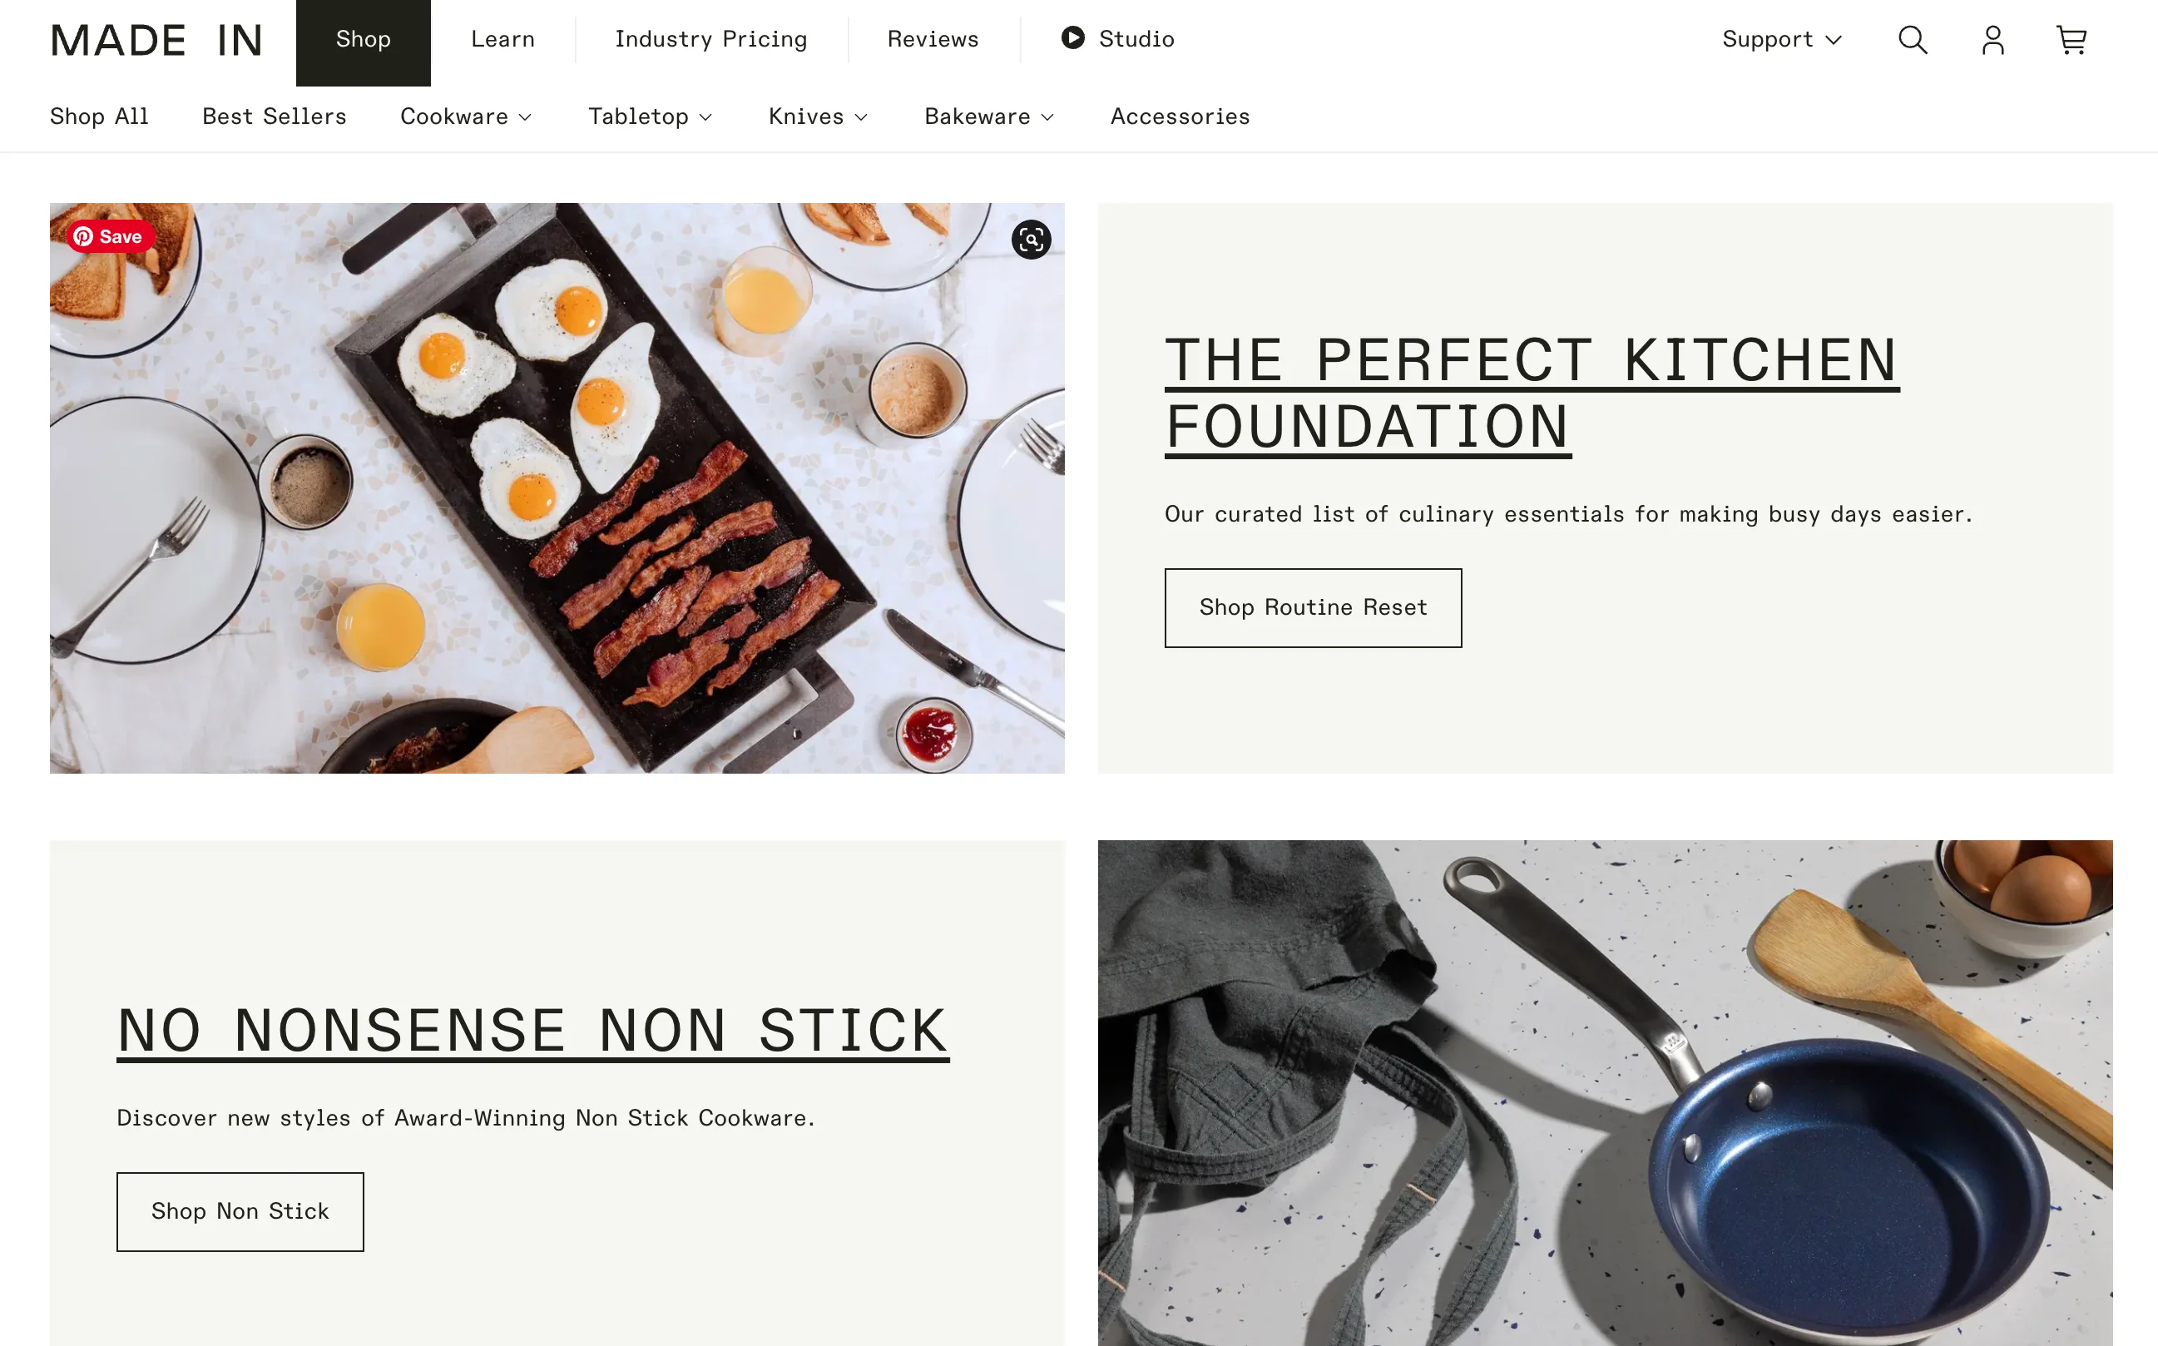The image size is (2158, 1346).
Task: Go home via the MADE IN logo
Action: click(156, 39)
